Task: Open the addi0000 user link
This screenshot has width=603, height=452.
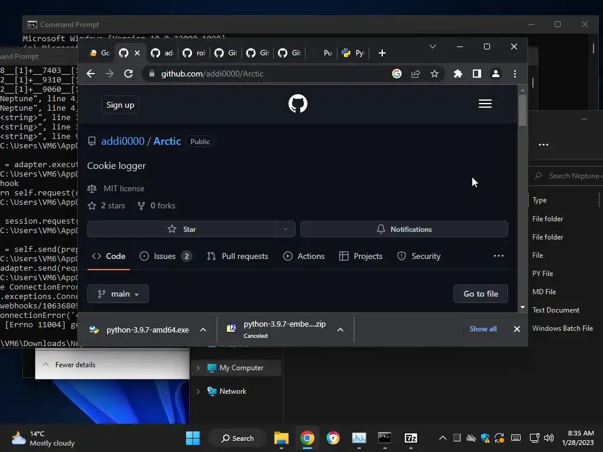Action: click(x=122, y=141)
